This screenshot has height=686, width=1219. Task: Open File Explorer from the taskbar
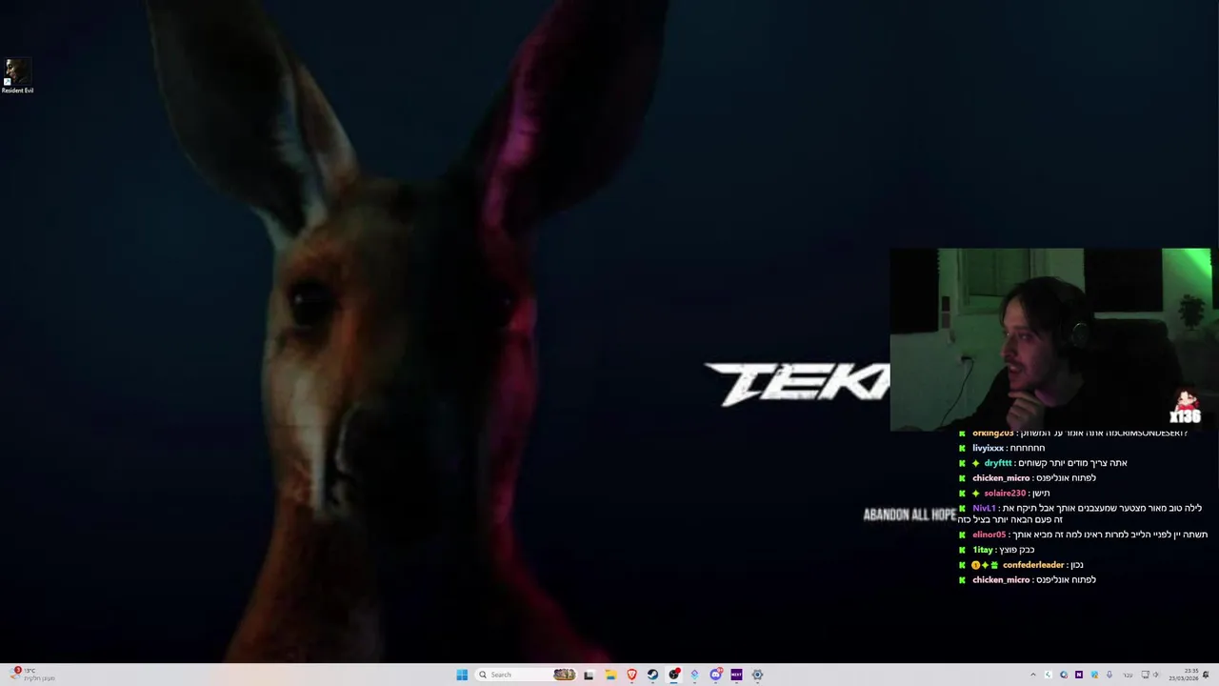pyautogui.click(x=610, y=675)
